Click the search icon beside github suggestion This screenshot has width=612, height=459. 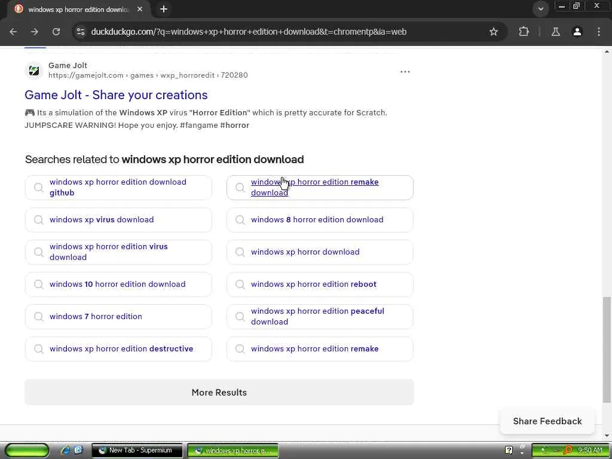39,187
